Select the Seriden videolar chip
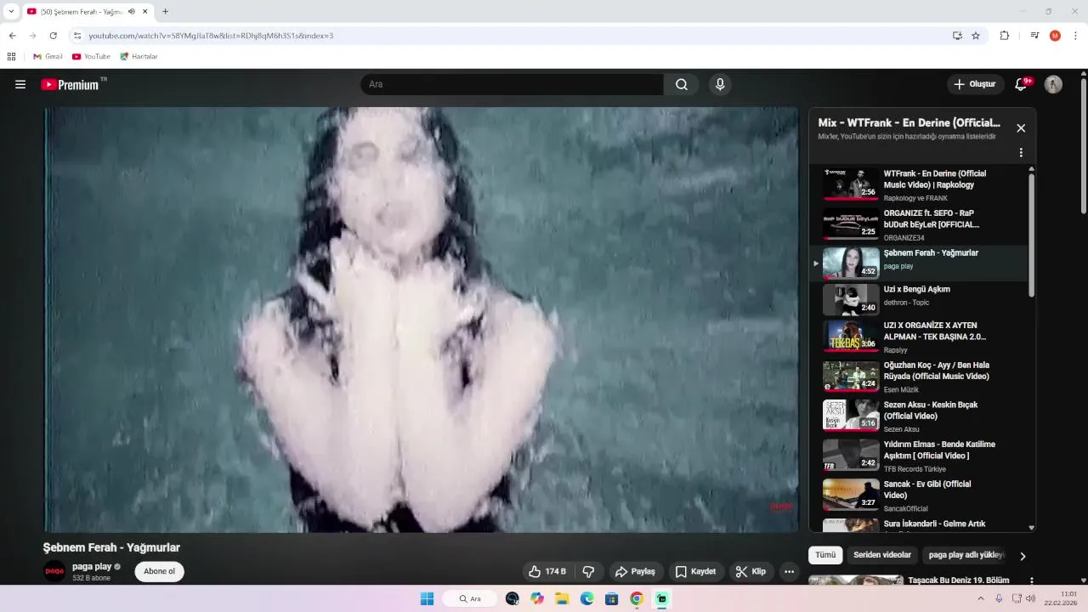This screenshot has height=612, width=1088. [x=882, y=555]
